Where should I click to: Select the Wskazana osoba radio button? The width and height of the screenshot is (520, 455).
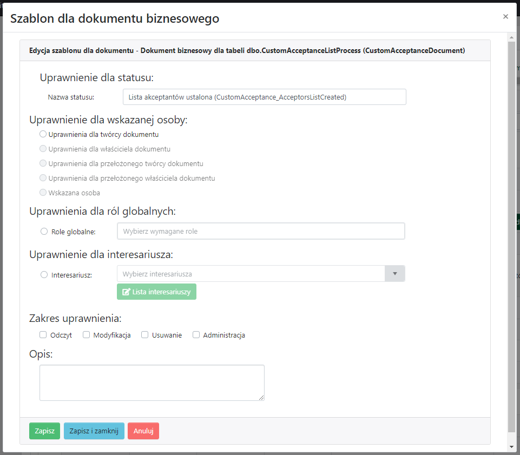point(43,193)
